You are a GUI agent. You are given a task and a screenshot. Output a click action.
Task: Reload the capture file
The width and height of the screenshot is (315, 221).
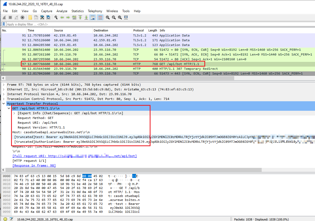click(x=48, y=17)
